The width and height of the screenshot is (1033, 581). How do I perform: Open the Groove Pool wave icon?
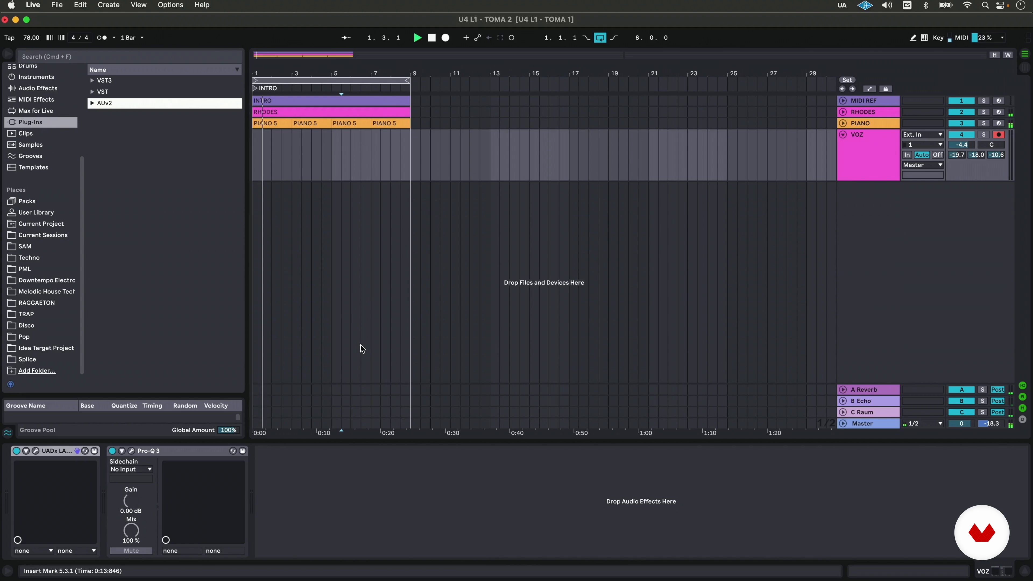tap(8, 432)
